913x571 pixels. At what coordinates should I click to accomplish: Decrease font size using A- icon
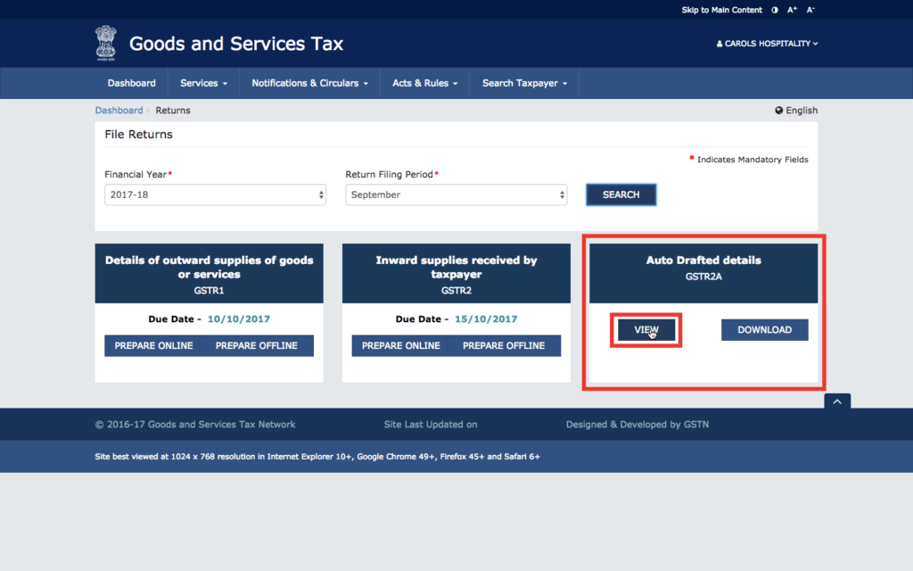(x=810, y=10)
